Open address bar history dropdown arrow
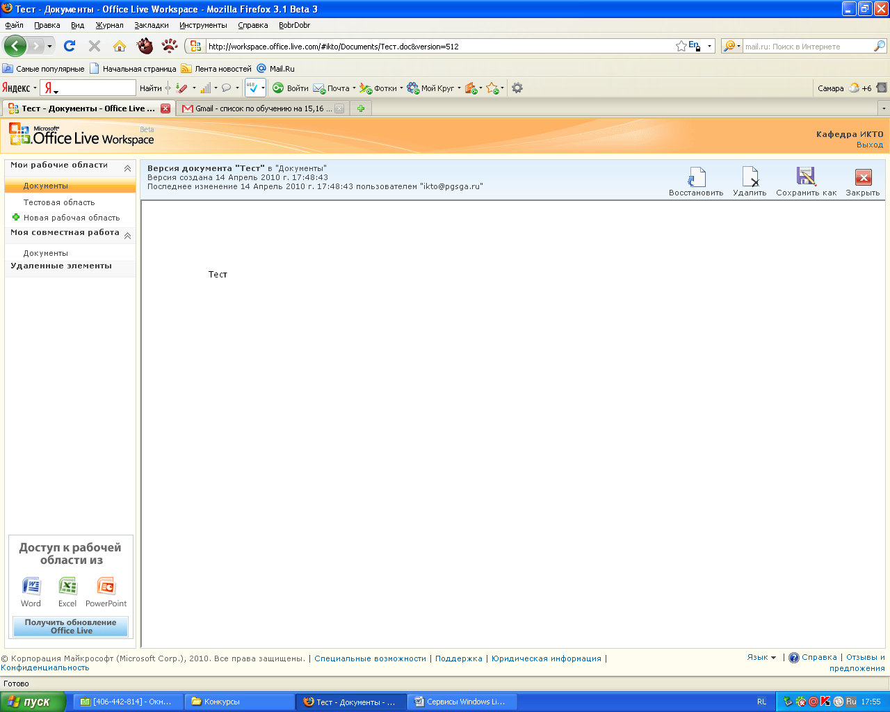Viewport: 890px width, 712px height. click(709, 47)
